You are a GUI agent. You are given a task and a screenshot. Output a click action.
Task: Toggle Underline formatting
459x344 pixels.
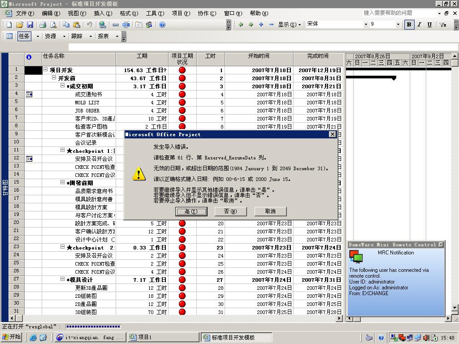pyautogui.click(x=429, y=25)
